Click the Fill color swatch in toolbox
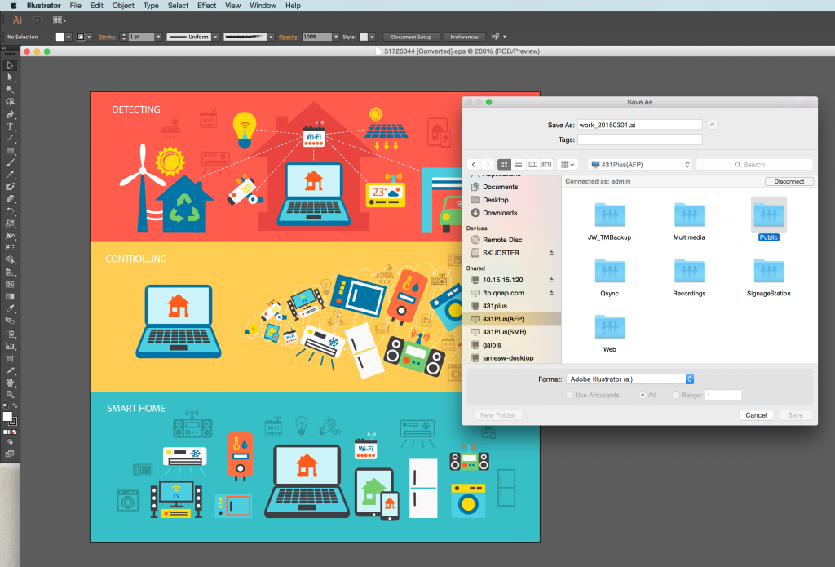Image resolution: width=835 pixels, height=567 pixels. click(x=7, y=417)
